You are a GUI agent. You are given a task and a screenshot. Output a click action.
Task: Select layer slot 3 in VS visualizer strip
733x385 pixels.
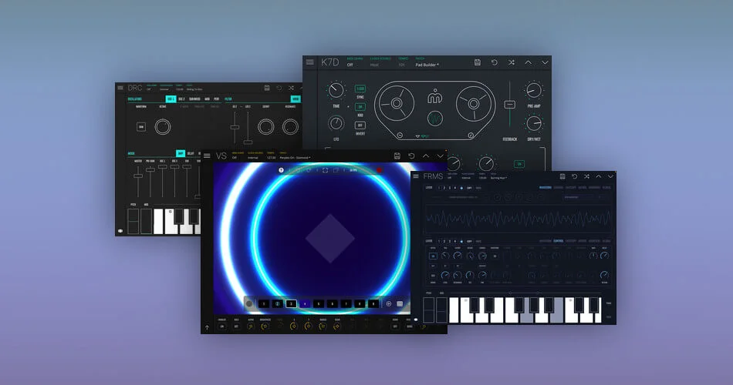291,304
